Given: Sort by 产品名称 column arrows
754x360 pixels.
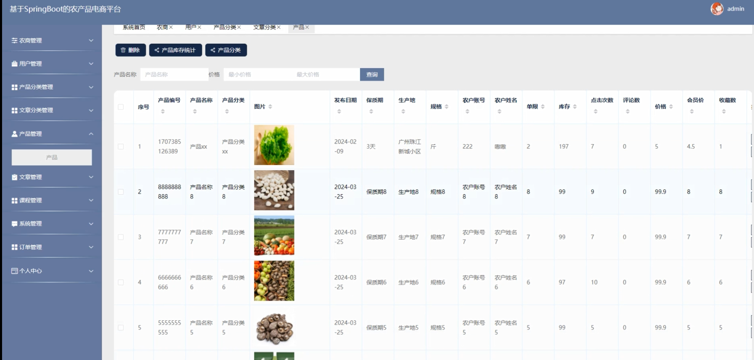Looking at the screenshot, I should [195, 111].
